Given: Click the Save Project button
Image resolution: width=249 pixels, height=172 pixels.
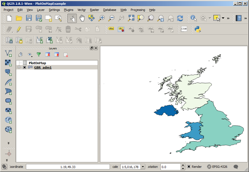Looking at the screenshot, I should (x=29, y=18).
